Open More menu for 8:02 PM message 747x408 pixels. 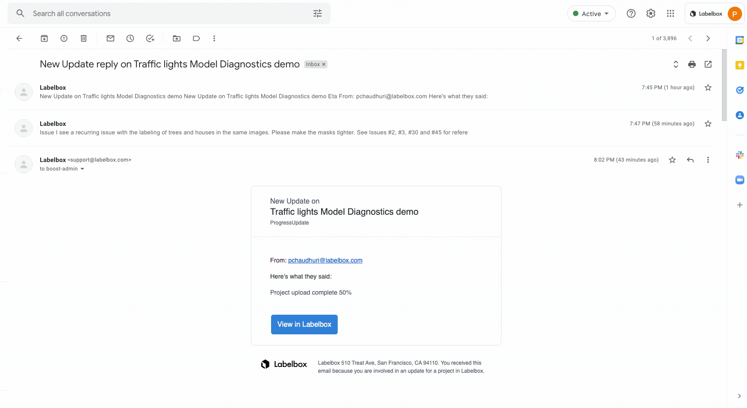(x=708, y=160)
